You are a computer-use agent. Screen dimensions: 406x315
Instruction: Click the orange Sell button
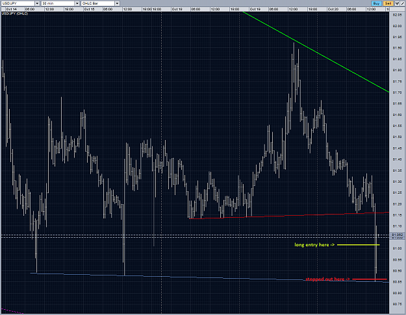coord(388,3)
